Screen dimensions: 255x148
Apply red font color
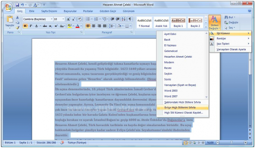click(78, 26)
